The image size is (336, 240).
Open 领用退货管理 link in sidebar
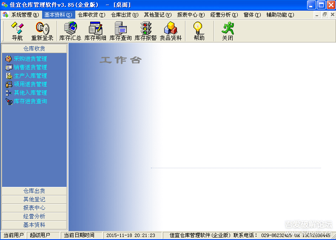click(x=30, y=84)
